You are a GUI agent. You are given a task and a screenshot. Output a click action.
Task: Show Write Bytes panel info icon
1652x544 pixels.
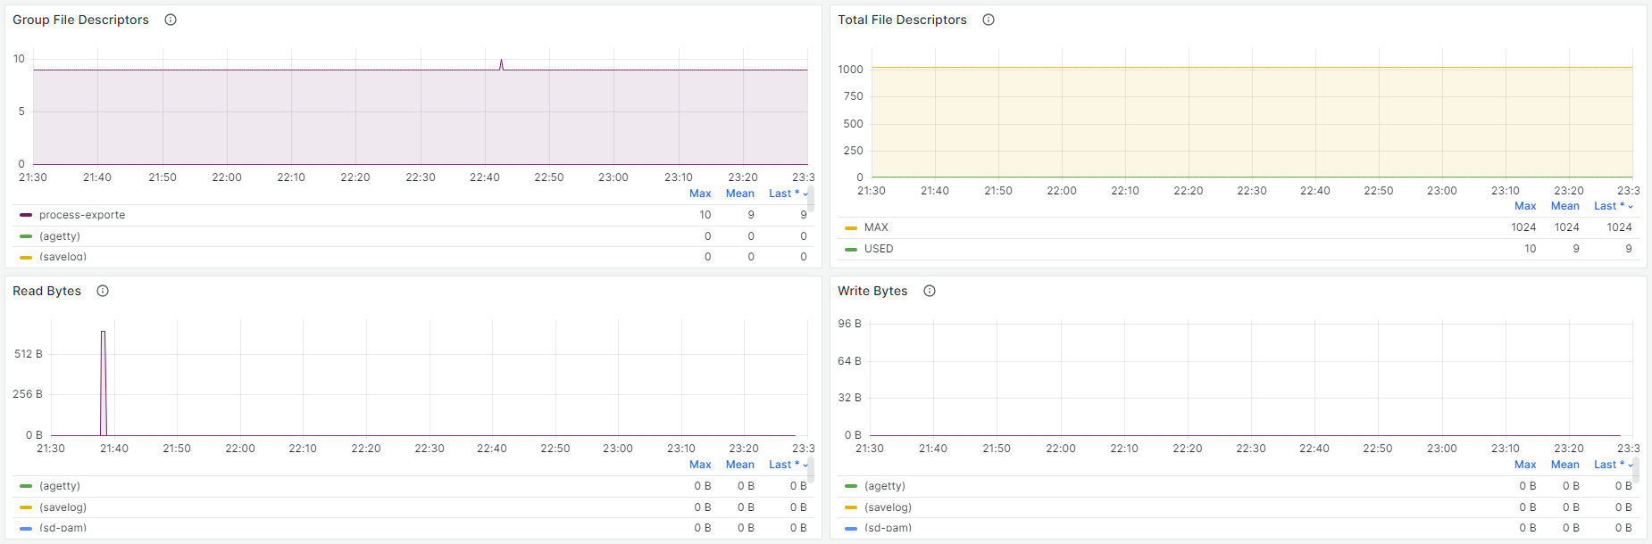tap(930, 291)
